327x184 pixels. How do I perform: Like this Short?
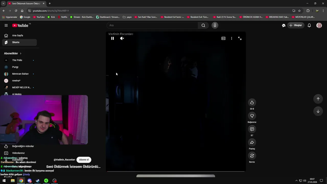[252, 102]
